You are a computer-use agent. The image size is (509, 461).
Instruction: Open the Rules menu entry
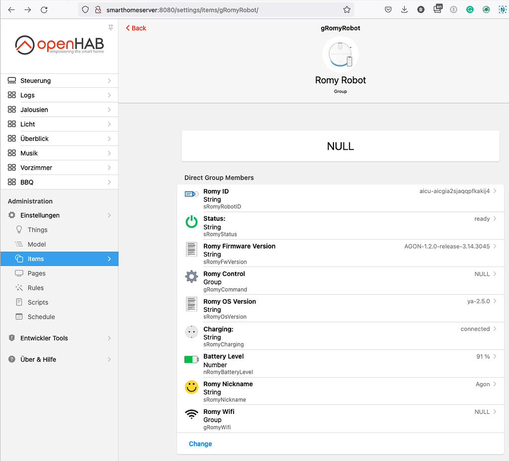coord(36,288)
